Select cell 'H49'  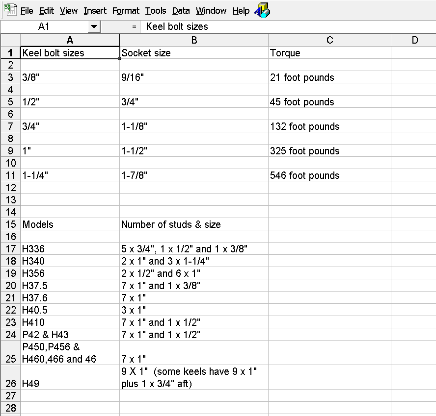coord(70,377)
